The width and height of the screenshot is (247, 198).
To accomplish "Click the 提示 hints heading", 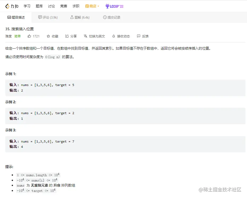I will [9, 167].
